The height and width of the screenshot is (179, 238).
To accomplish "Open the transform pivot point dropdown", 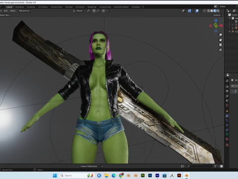I will 89,11.
